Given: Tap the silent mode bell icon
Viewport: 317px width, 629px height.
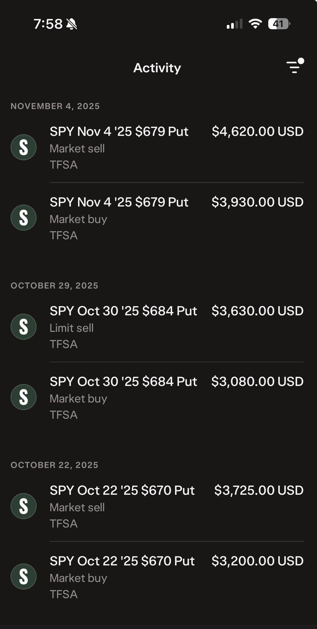Looking at the screenshot, I should [x=72, y=24].
